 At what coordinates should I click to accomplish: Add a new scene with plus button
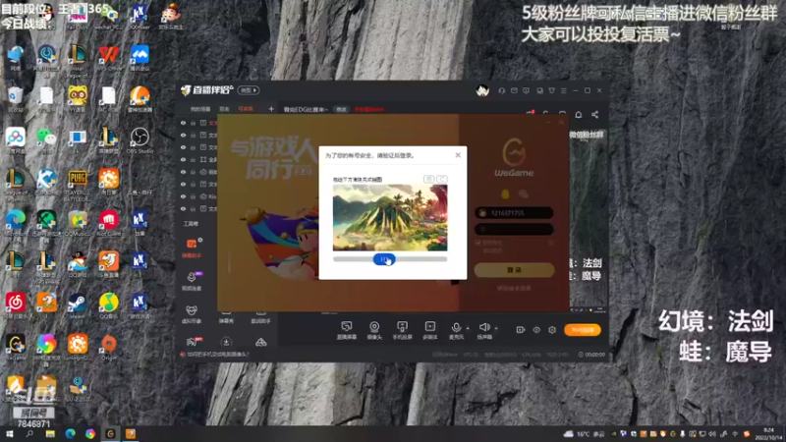click(271, 109)
